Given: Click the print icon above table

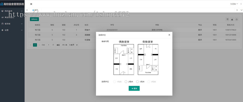Looking at the screenshot, I should coord(237,19).
